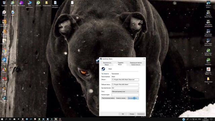Click the Отмена button
Screen dimensions: 215x121
pos(132,114)
